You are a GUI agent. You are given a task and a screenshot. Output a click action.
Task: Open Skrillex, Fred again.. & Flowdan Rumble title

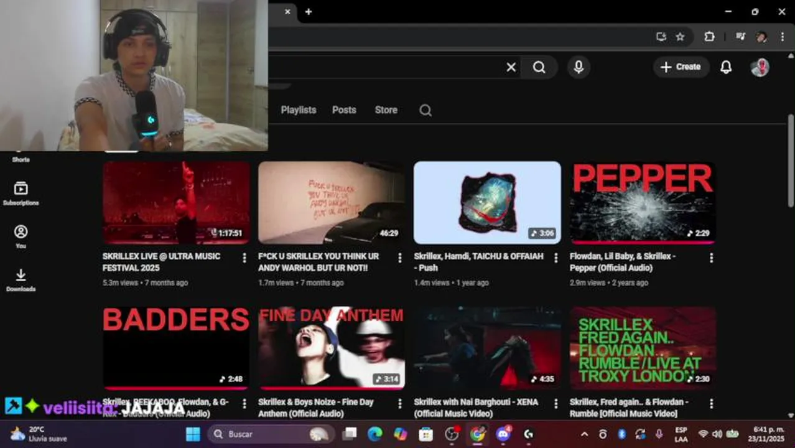tap(629, 408)
